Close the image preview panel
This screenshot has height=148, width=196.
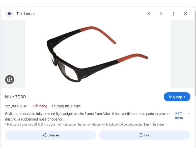[x=185, y=14]
